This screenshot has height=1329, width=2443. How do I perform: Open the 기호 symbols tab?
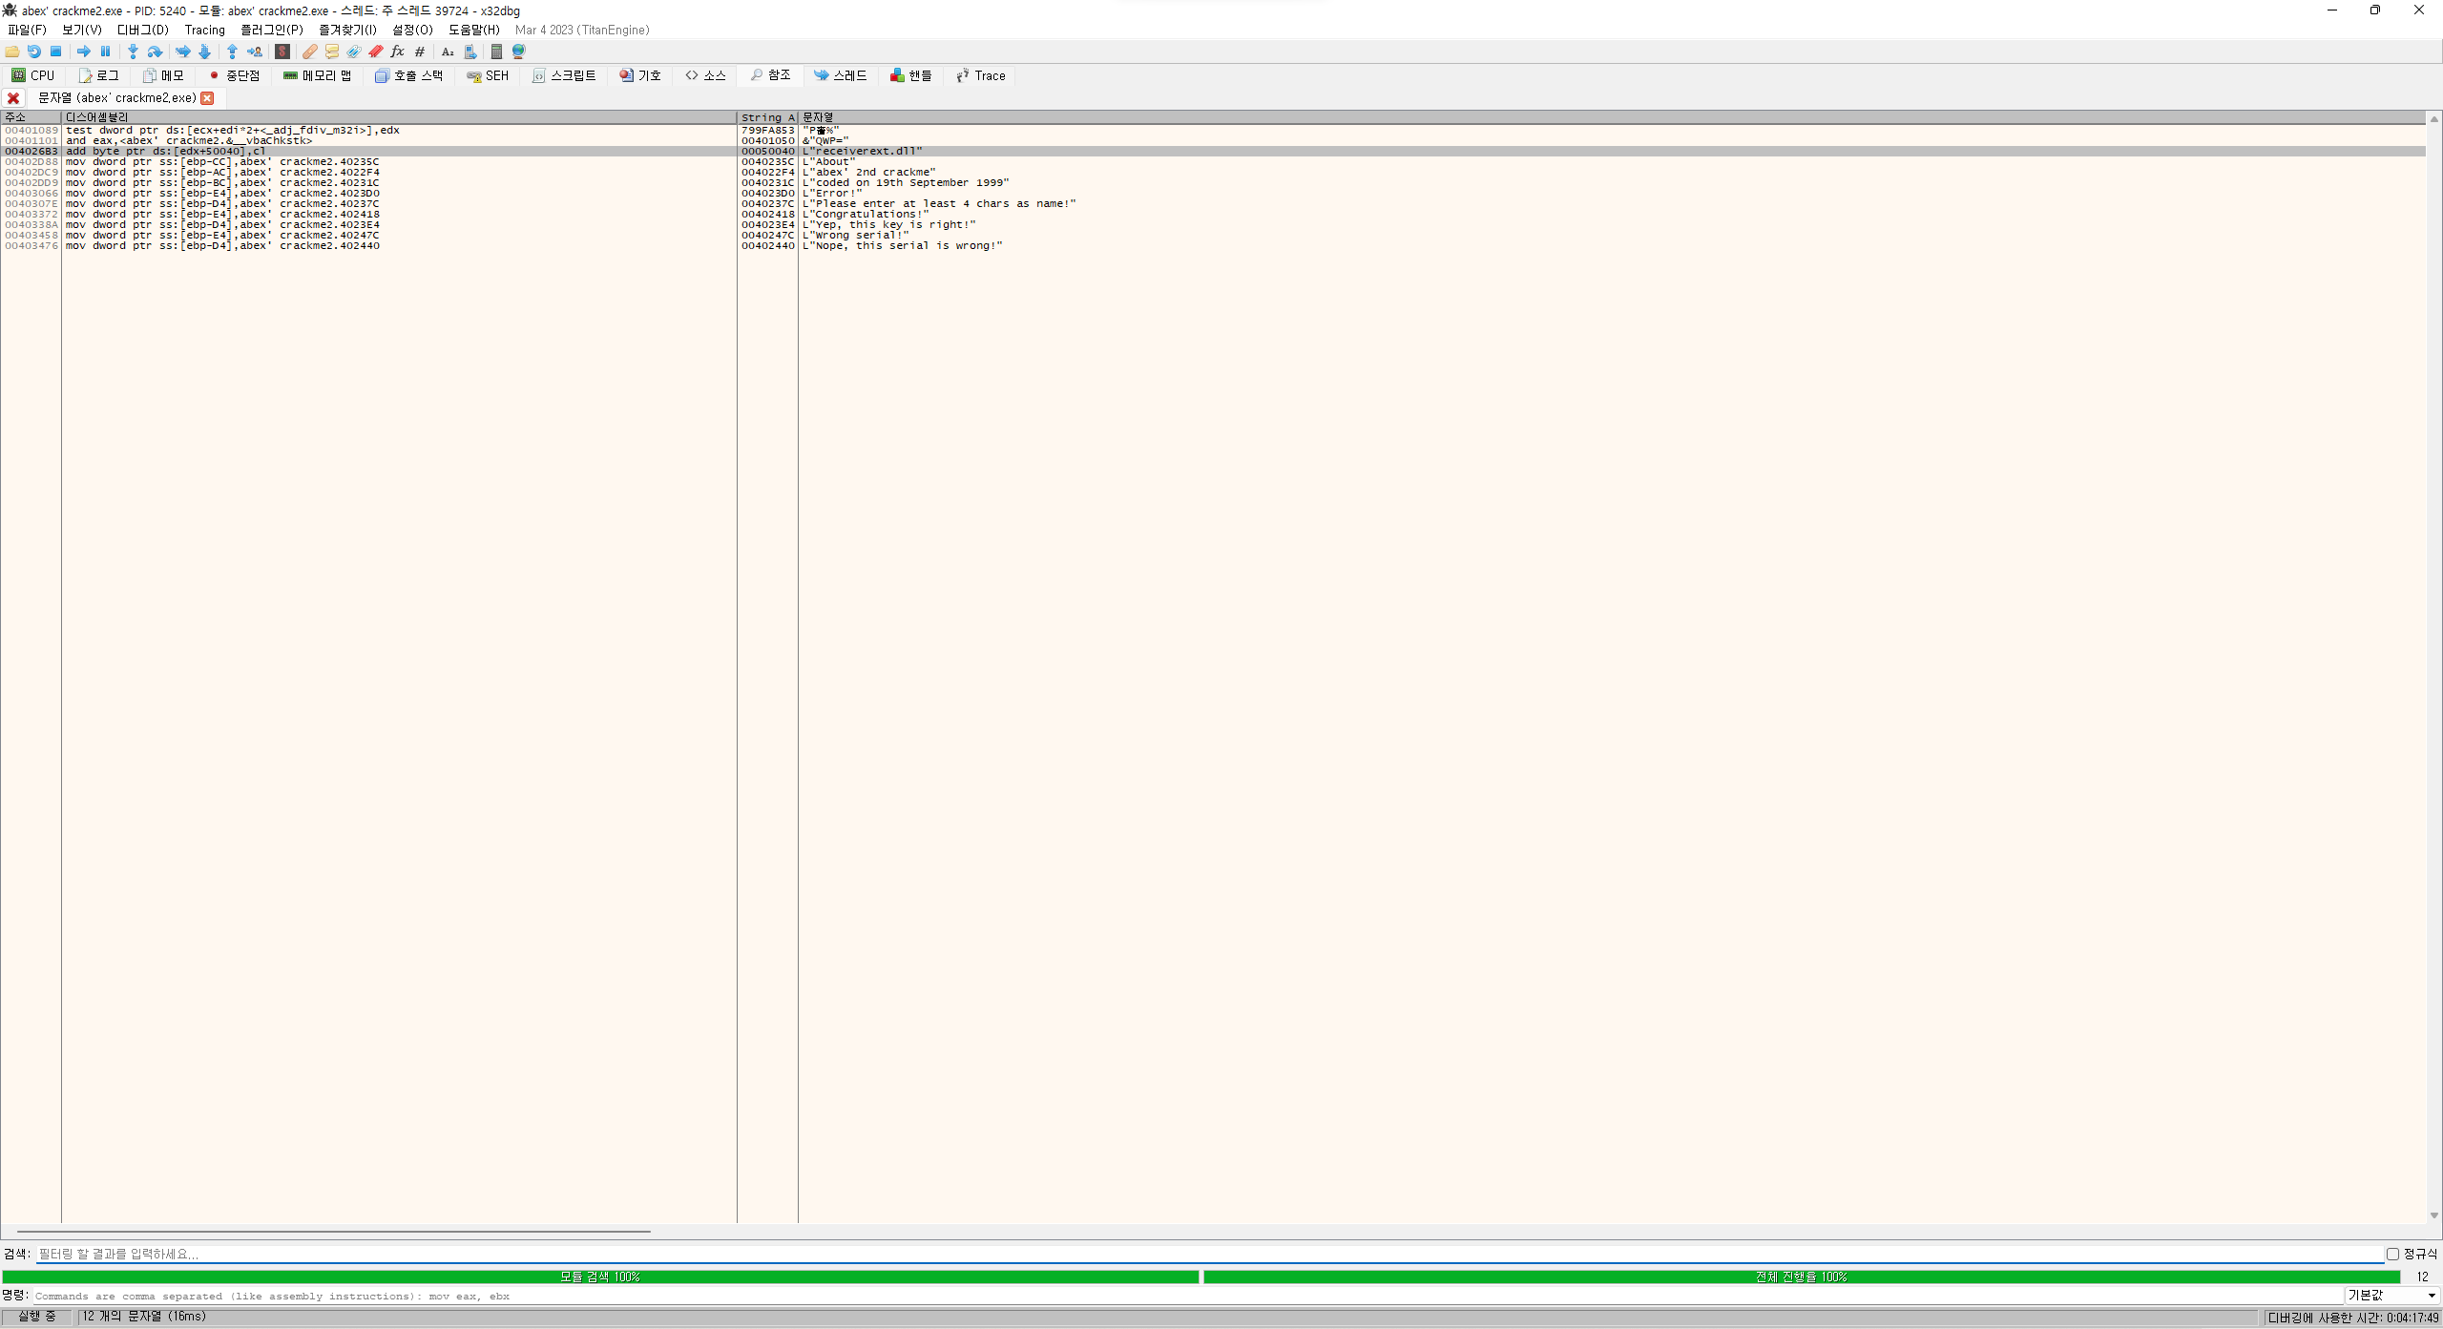click(640, 75)
